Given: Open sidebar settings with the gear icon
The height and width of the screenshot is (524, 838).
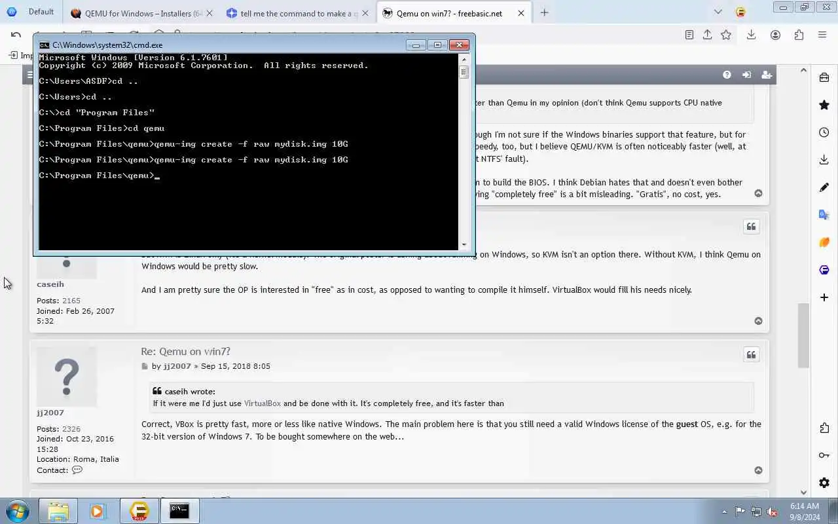Looking at the screenshot, I should pos(824,483).
